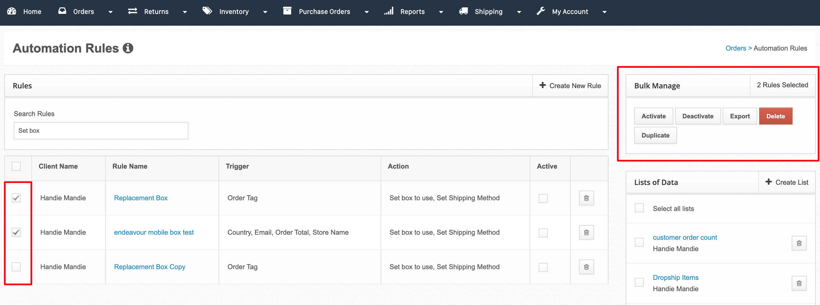The width and height of the screenshot is (820, 305).
Task: Expand the Reports menu dropdown arrow
Action: pos(441,12)
